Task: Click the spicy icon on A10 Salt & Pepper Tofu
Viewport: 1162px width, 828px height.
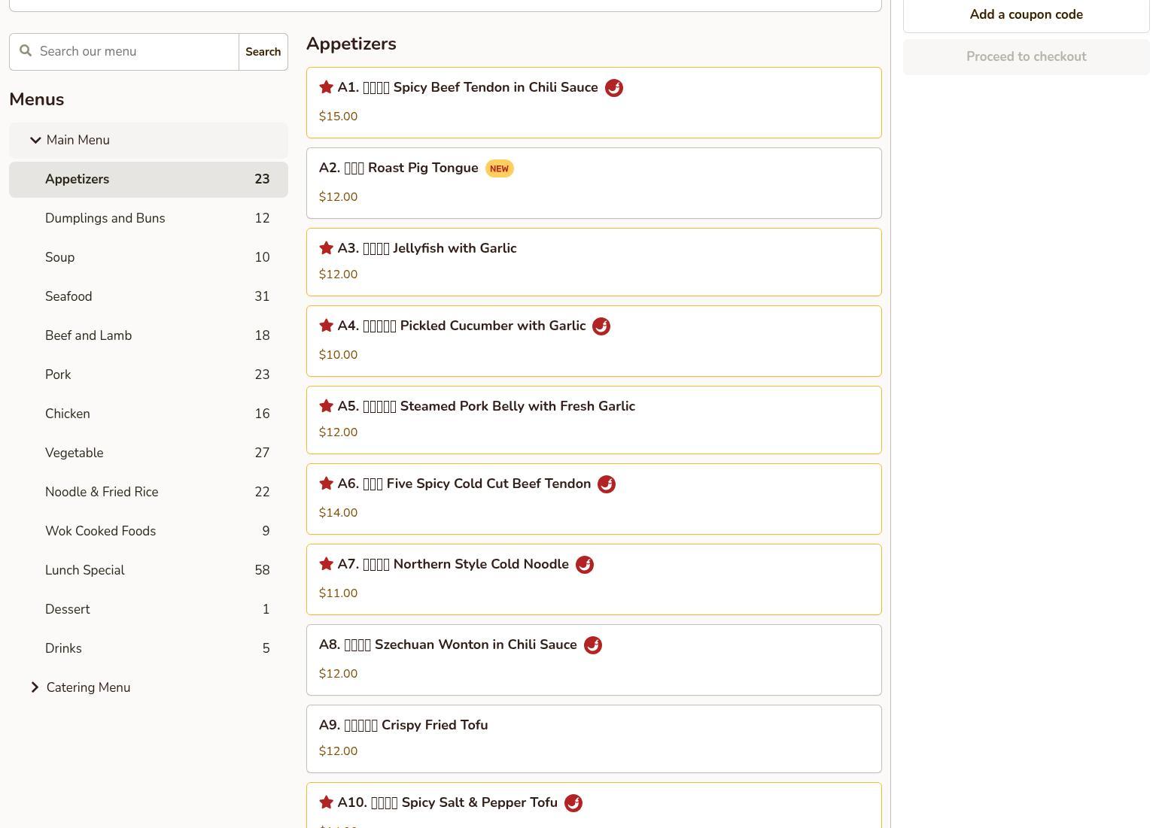Action: click(573, 803)
